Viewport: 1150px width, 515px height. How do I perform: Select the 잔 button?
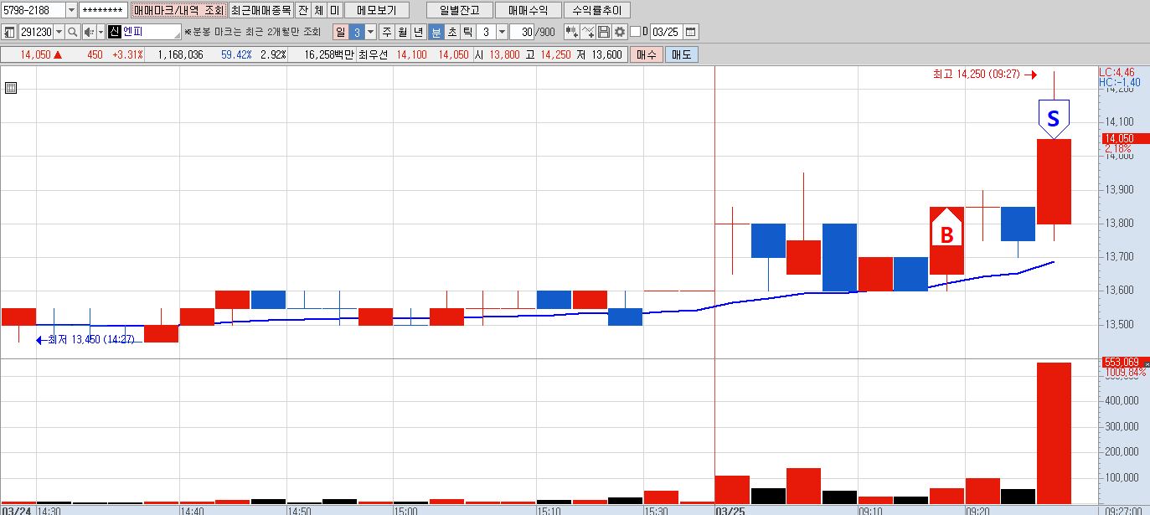pyautogui.click(x=303, y=10)
